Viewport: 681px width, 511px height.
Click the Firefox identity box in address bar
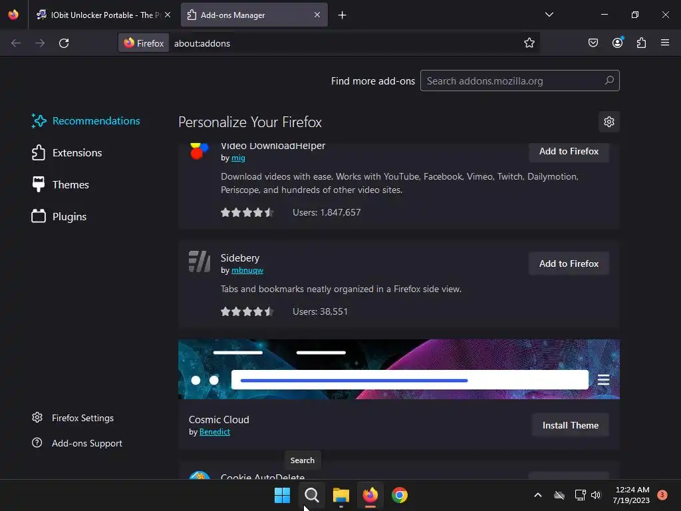tap(144, 43)
